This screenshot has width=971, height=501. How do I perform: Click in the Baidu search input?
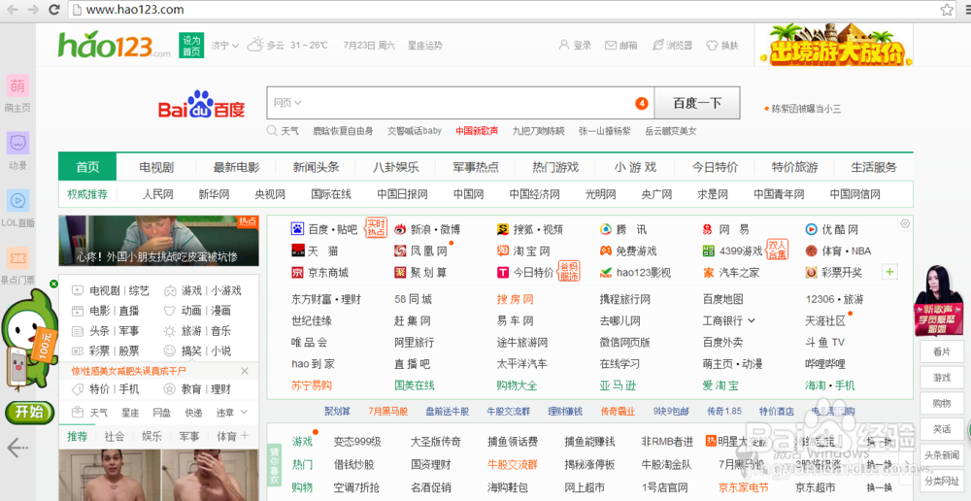point(460,103)
